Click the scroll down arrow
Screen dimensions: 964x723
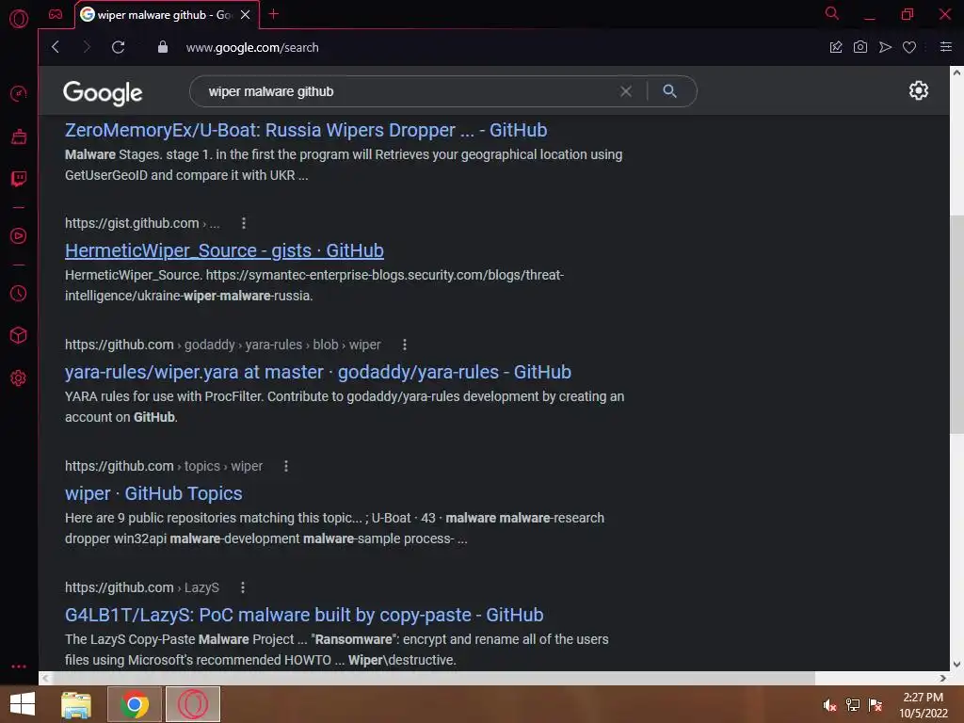tap(956, 664)
